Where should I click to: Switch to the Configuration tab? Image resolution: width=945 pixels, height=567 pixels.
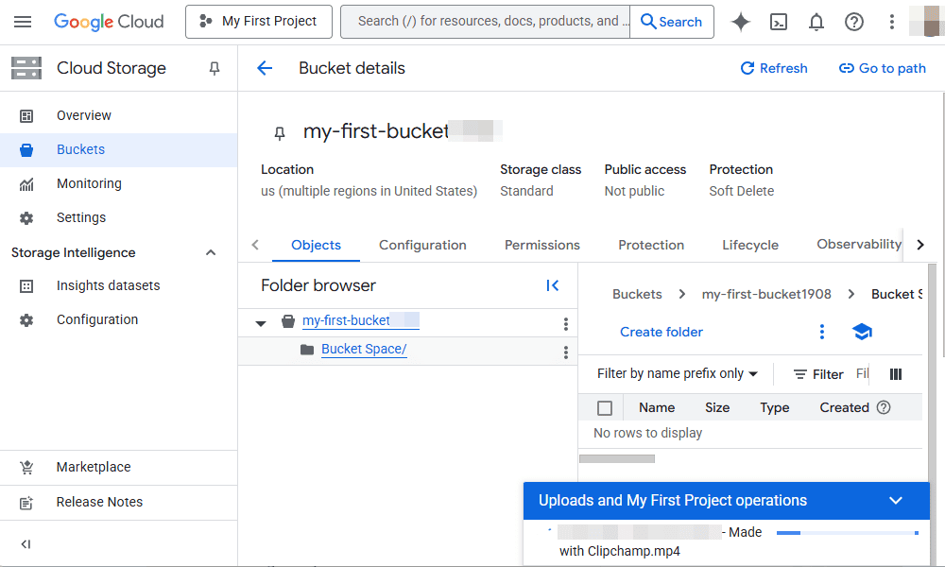422,246
